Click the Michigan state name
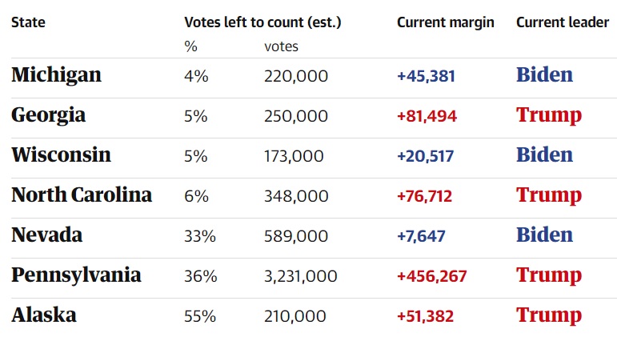 click(x=56, y=75)
